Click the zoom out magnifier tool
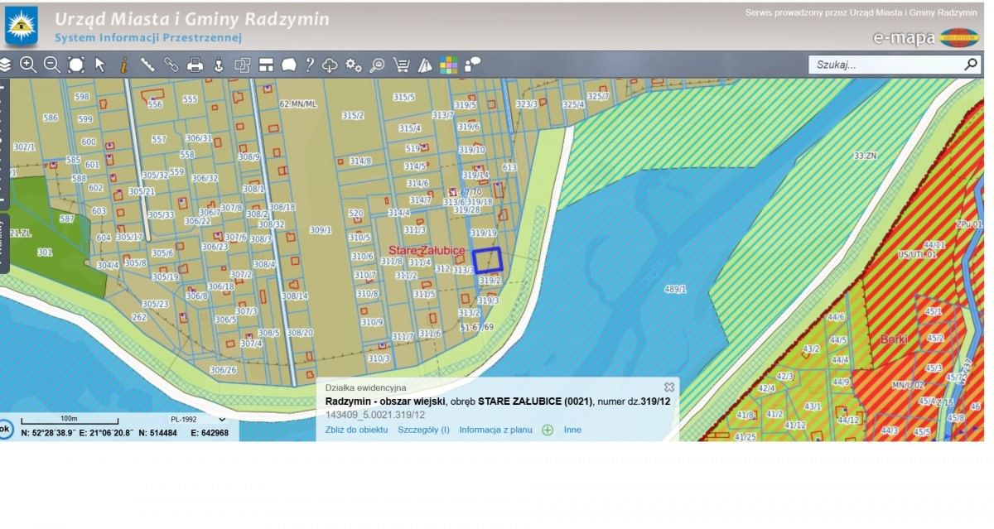The width and height of the screenshot is (994, 529). point(51,65)
